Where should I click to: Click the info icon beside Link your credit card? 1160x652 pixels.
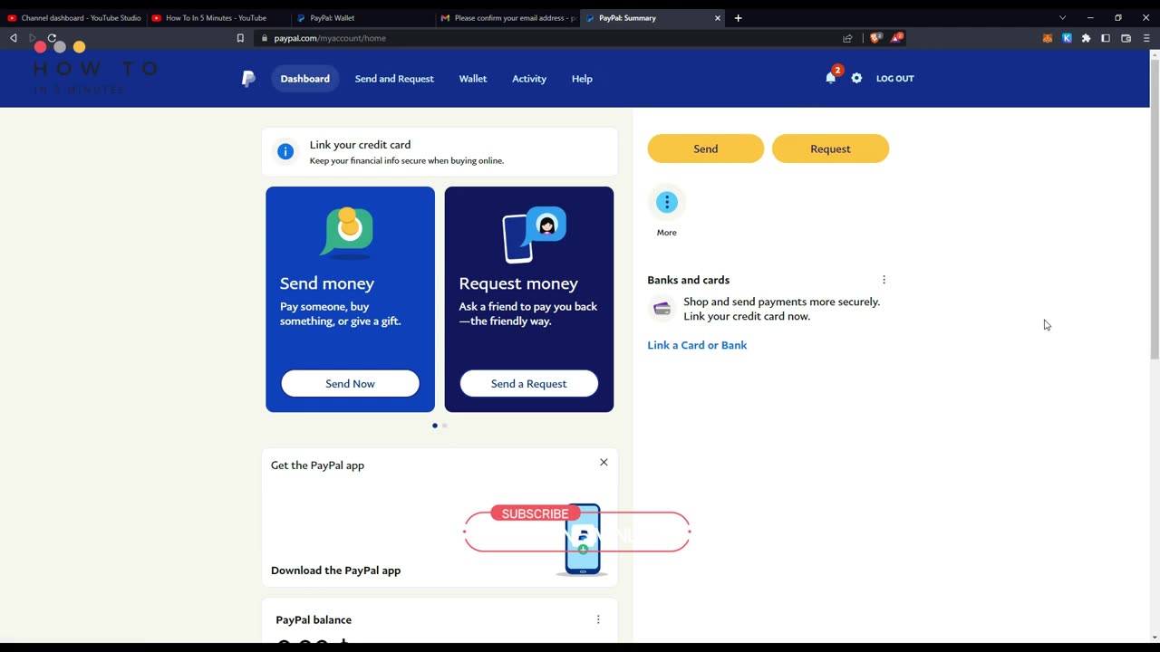click(x=285, y=151)
